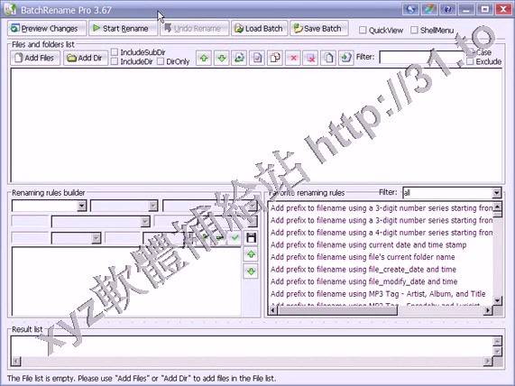
Task: Enable the QuickView checkbox
Action: [x=363, y=30]
